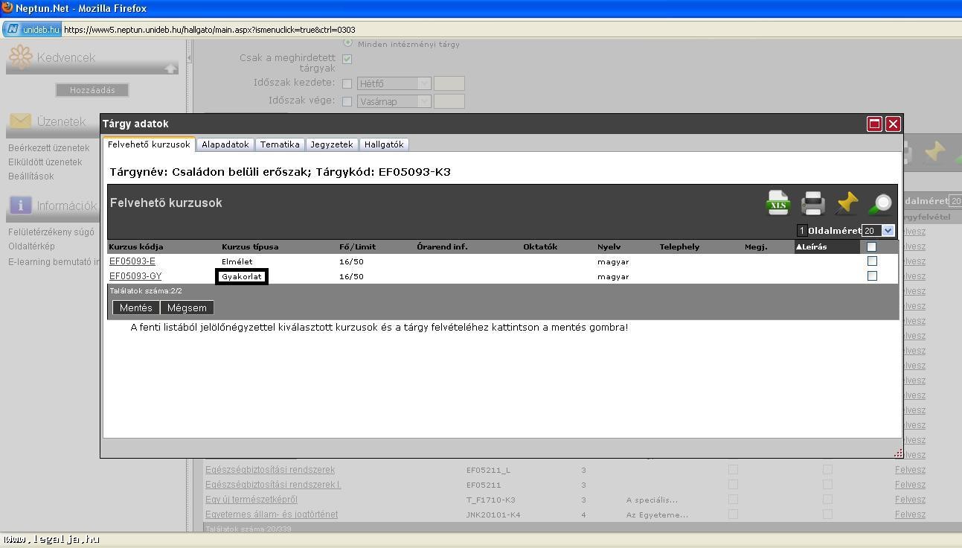Click the Mégsem button
This screenshot has height=548, width=962.
pos(187,308)
